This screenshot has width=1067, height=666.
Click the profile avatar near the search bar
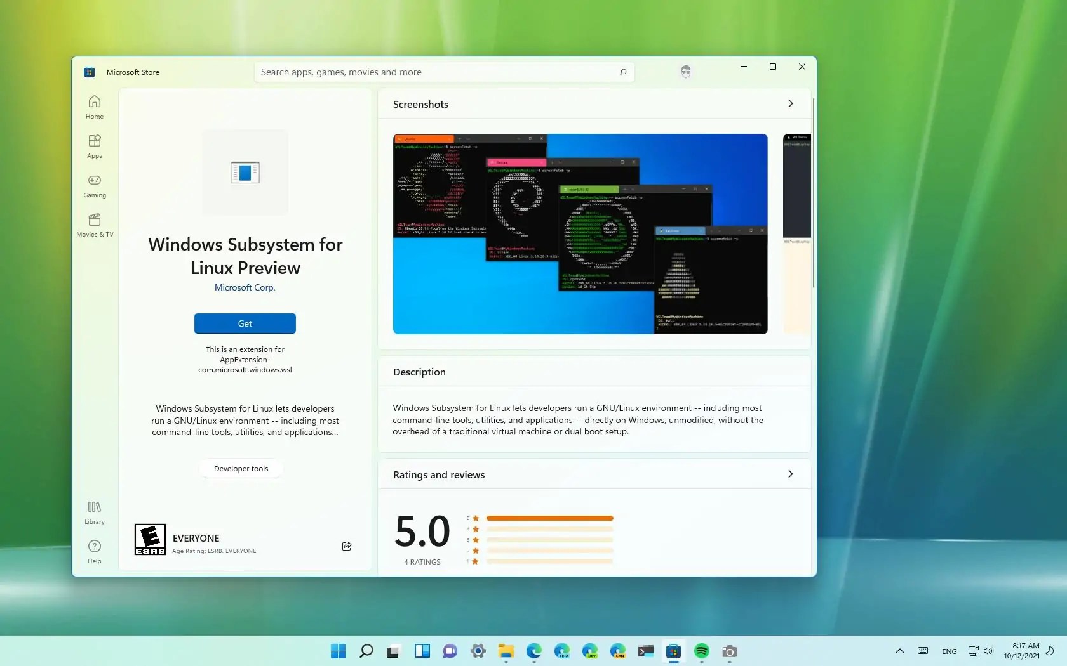(x=686, y=72)
